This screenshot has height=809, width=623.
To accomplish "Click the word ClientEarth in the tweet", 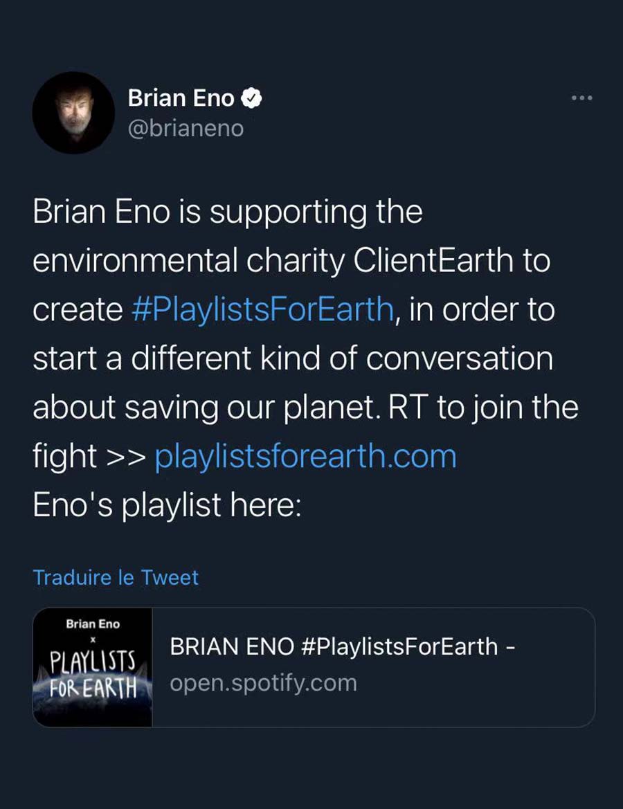I will pos(434,260).
